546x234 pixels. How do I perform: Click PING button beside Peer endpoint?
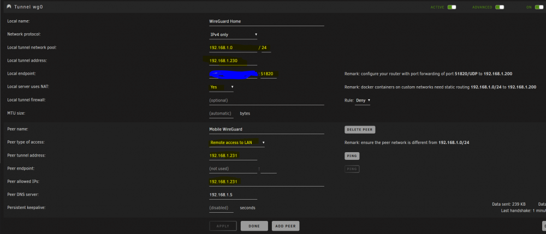pyautogui.click(x=352, y=169)
